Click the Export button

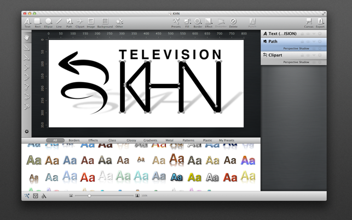[320, 23]
